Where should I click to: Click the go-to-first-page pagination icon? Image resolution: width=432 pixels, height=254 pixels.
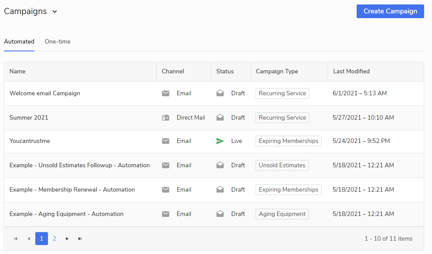[15, 239]
